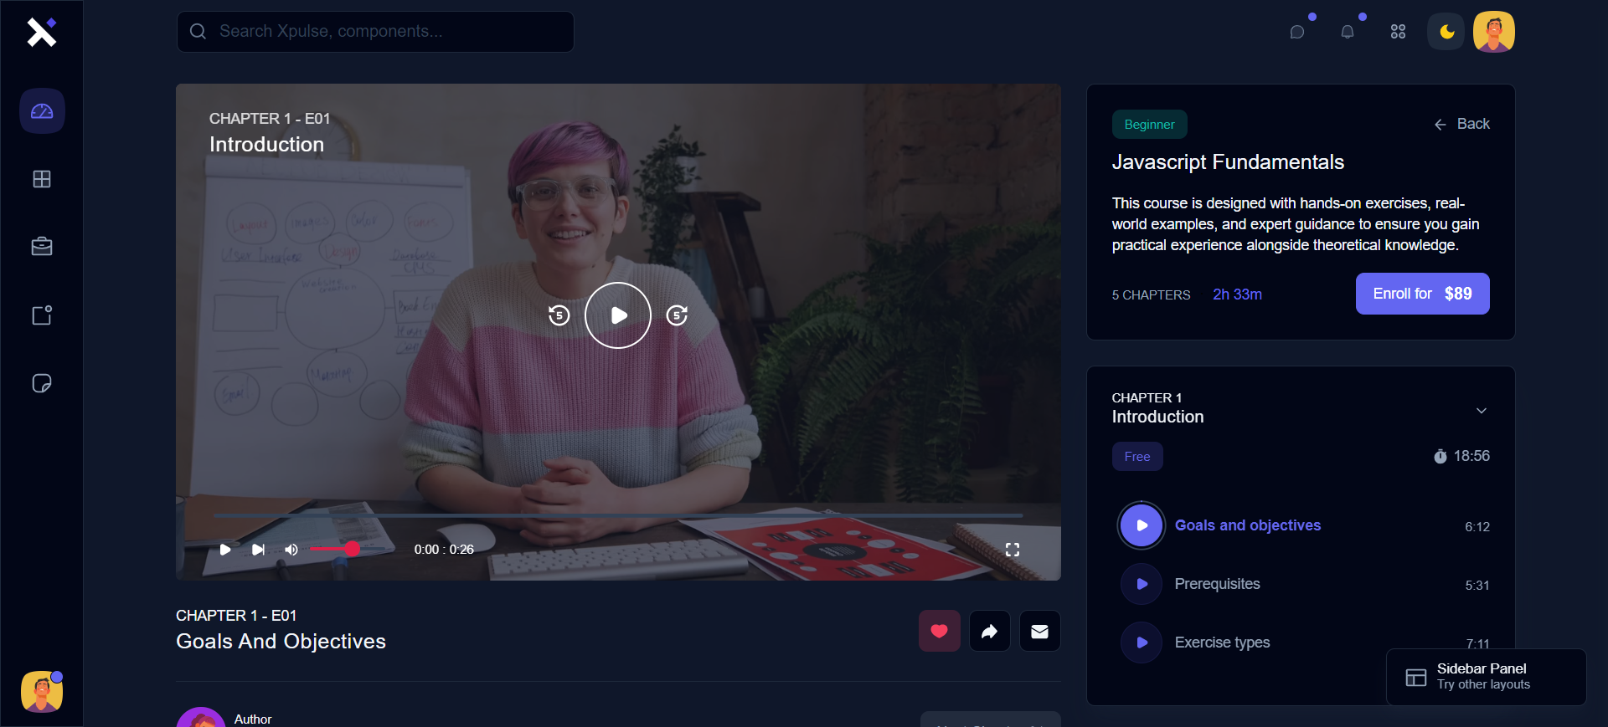The height and width of the screenshot is (727, 1608).
Task: Go back using the Back link
Action: (1461, 124)
